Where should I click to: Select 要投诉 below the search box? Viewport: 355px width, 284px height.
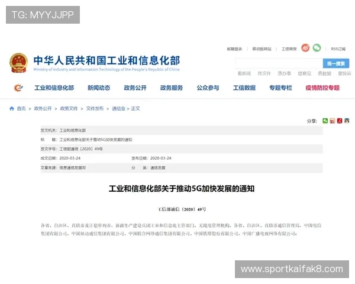344,73
